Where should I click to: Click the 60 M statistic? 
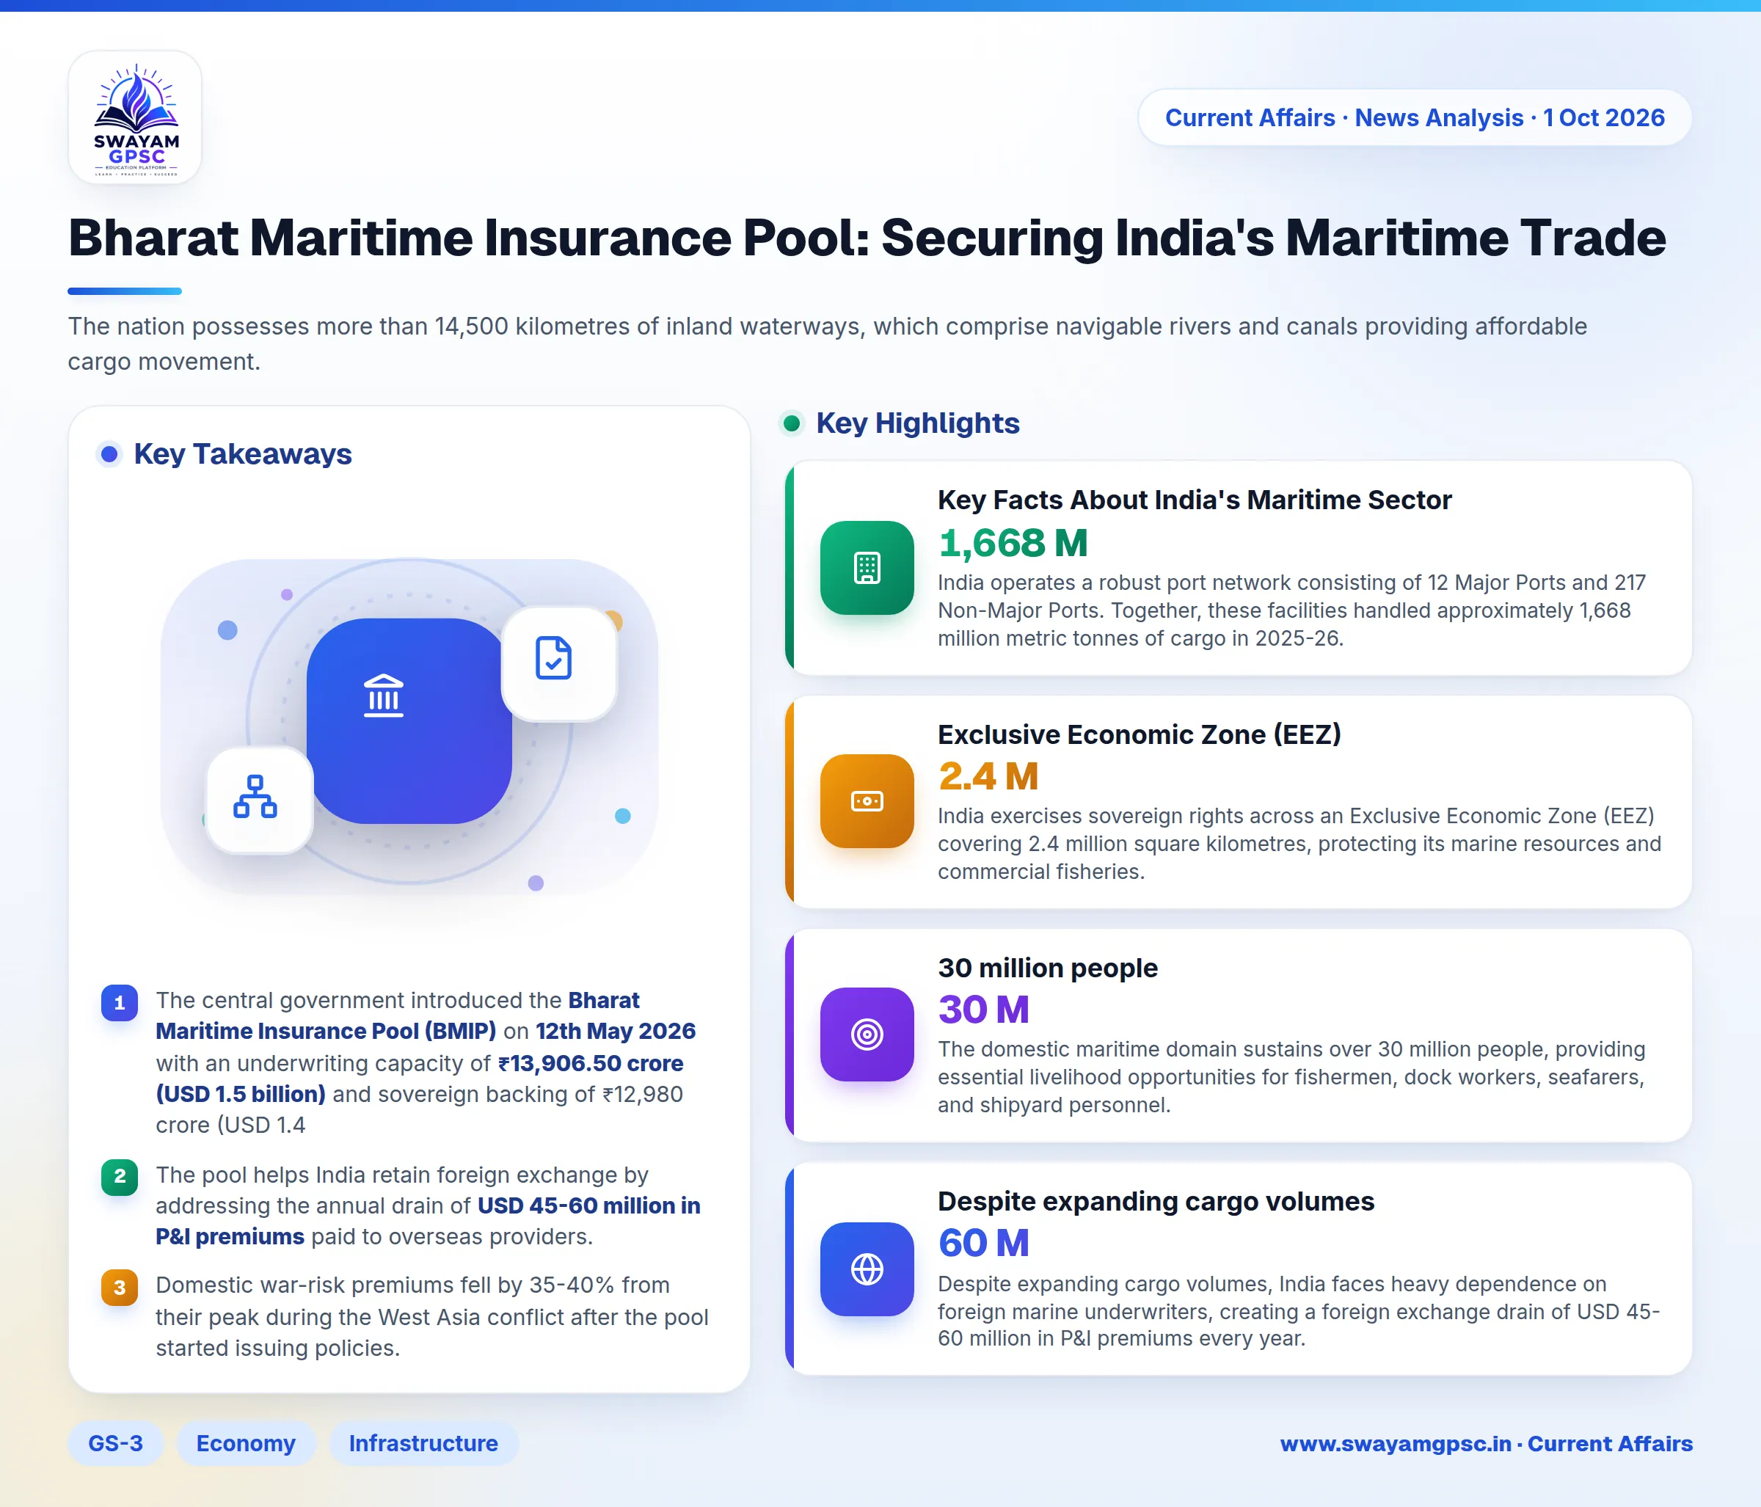[x=983, y=1244]
